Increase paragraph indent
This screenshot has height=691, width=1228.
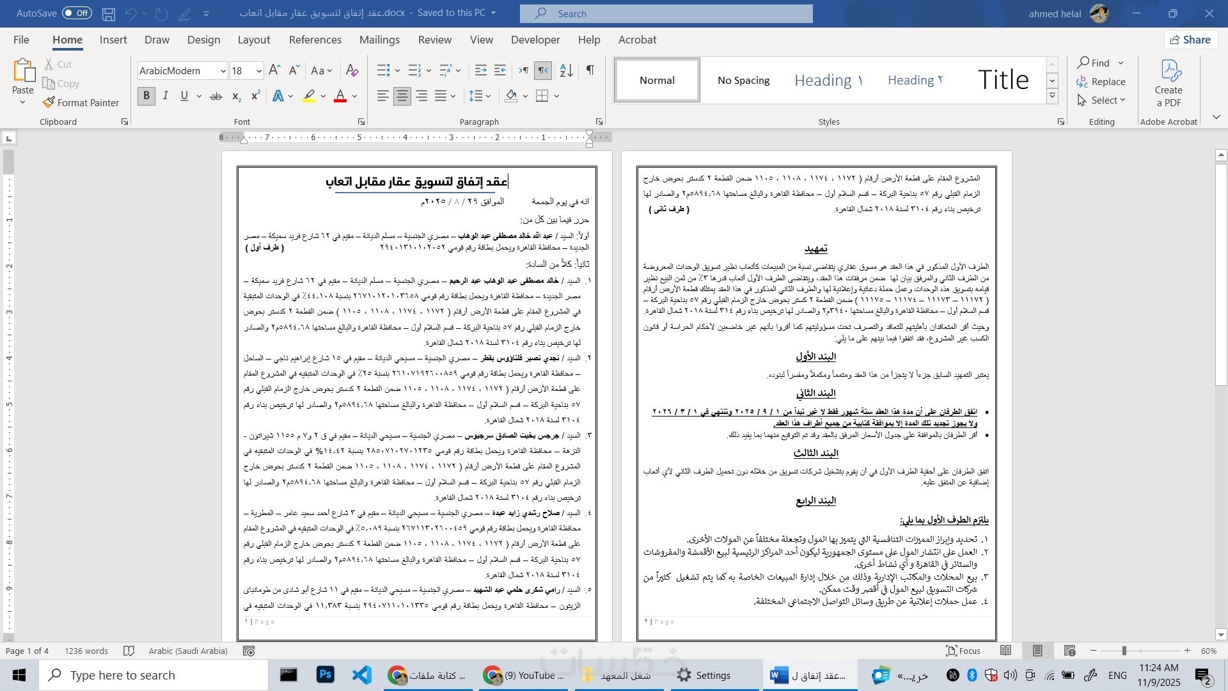coord(500,70)
